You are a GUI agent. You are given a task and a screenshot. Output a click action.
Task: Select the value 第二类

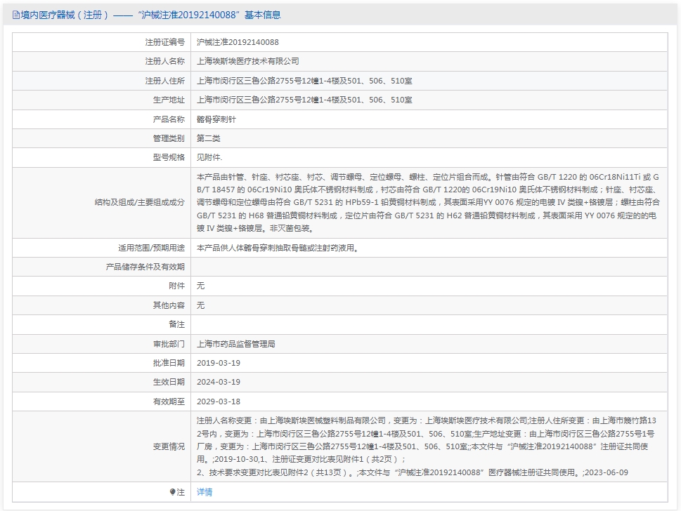pyautogui.click(x=209, y=138)
